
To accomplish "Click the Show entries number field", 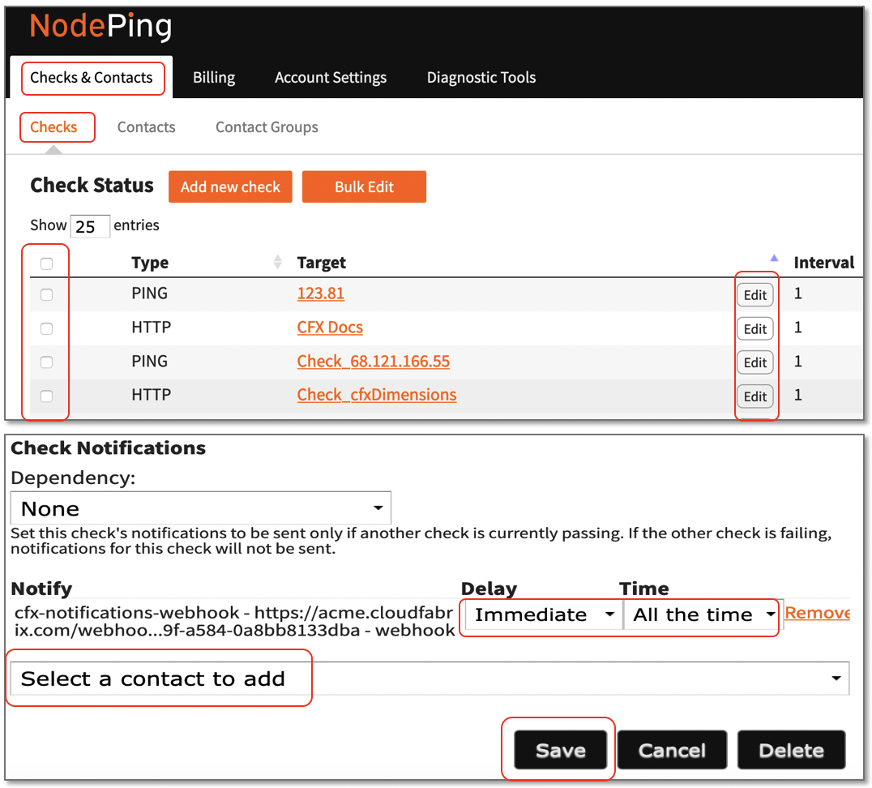I will (x=89, y=226).
